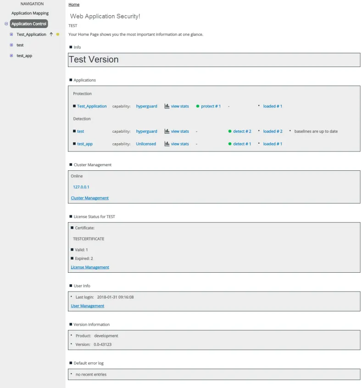Screen dimensions: 362x388
Task: Click the green status dot before detect # 2
Action: (230, 131)
